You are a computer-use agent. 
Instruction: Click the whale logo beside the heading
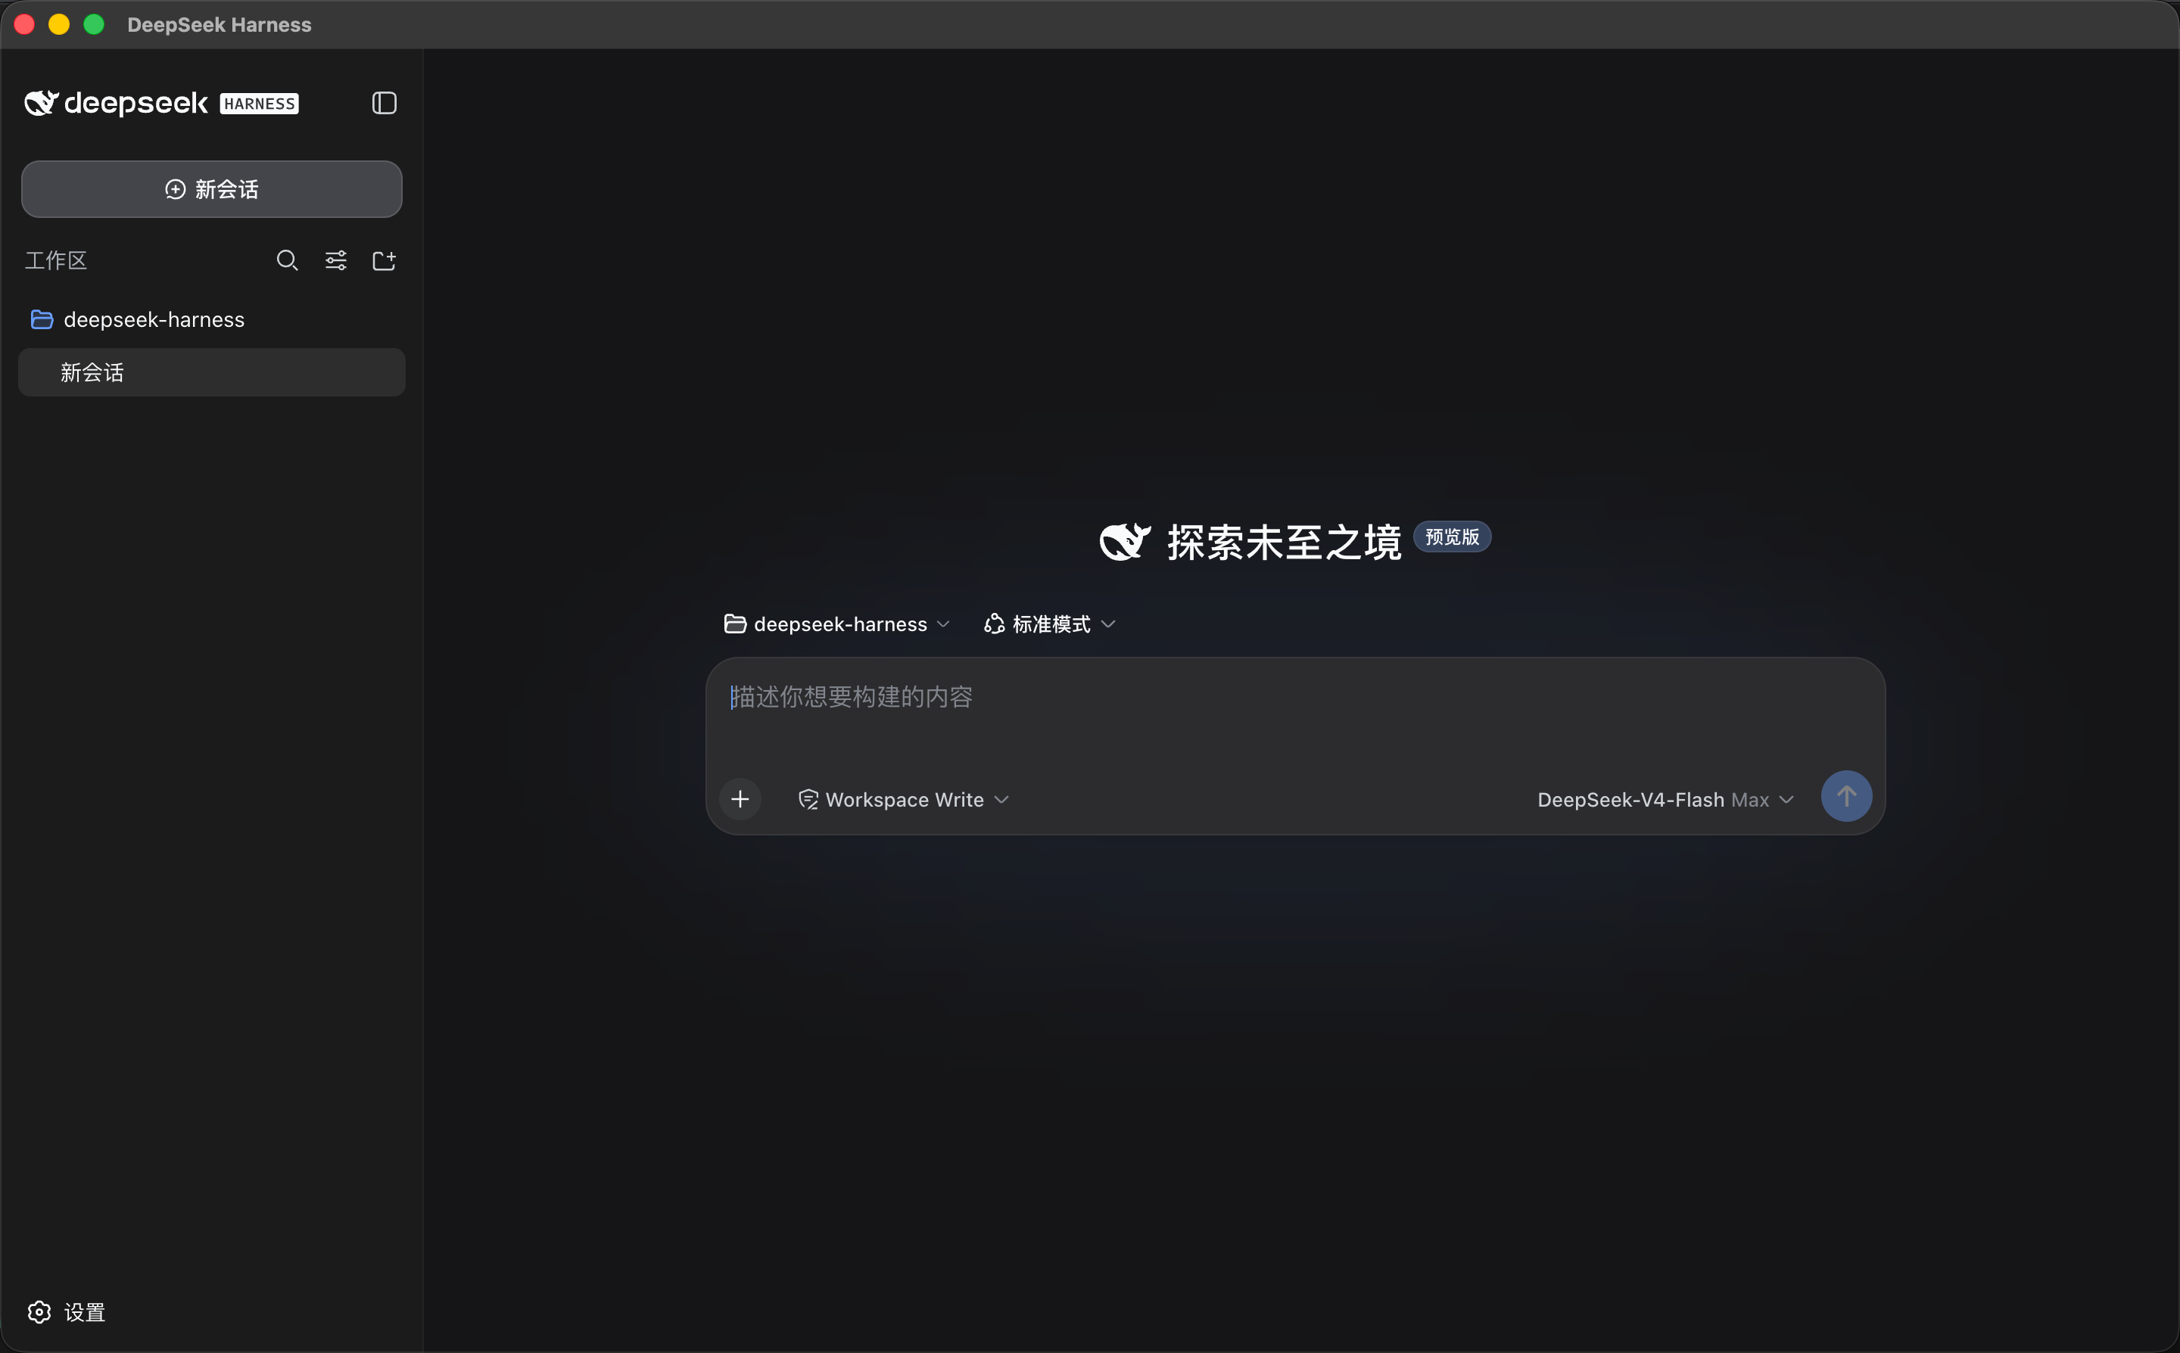tap(1125, 541)
